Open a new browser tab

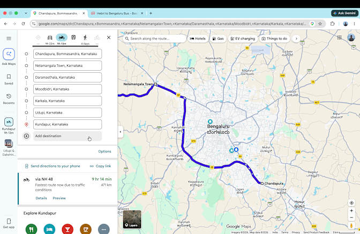[151, 13]
